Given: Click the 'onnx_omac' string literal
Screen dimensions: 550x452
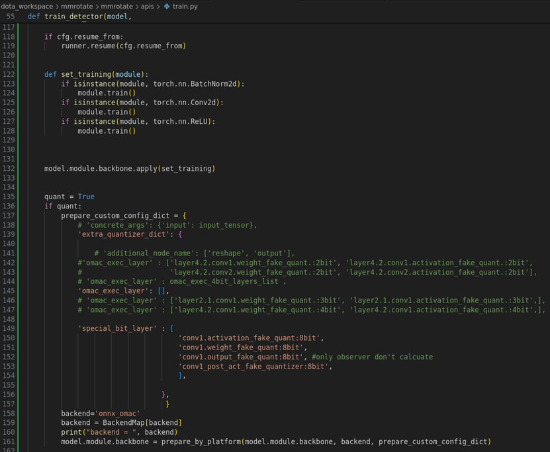Looking at the screenshot, I should tap(118, 414).
